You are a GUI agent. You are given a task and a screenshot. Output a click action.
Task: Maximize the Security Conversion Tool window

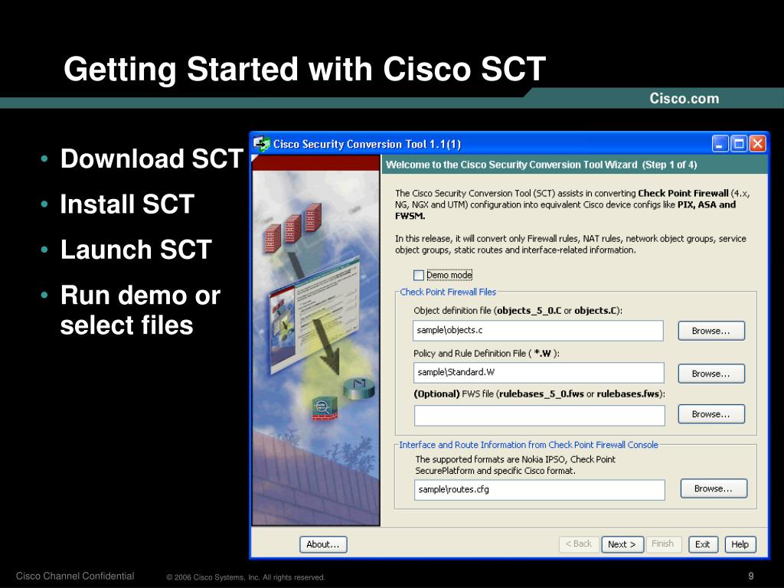(739, 144)
